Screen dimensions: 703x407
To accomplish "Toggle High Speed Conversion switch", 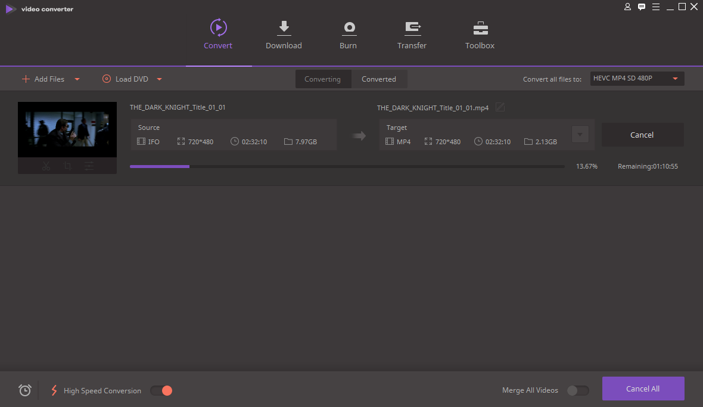I will [x=161, y=391].
